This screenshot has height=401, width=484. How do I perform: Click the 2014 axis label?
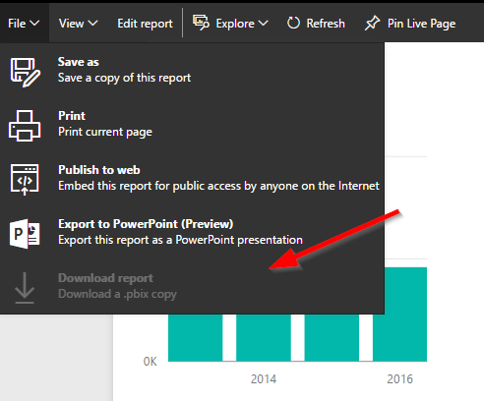click(x=264, y=379)
